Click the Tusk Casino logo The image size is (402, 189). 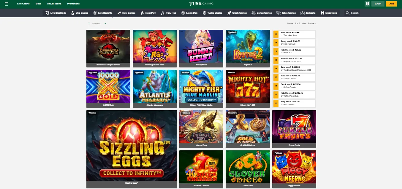[x=201, y=4]
